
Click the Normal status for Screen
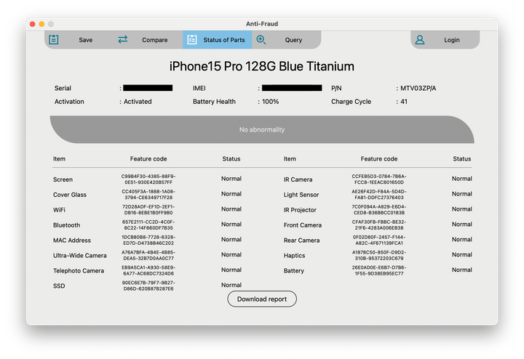coord(231,179)
